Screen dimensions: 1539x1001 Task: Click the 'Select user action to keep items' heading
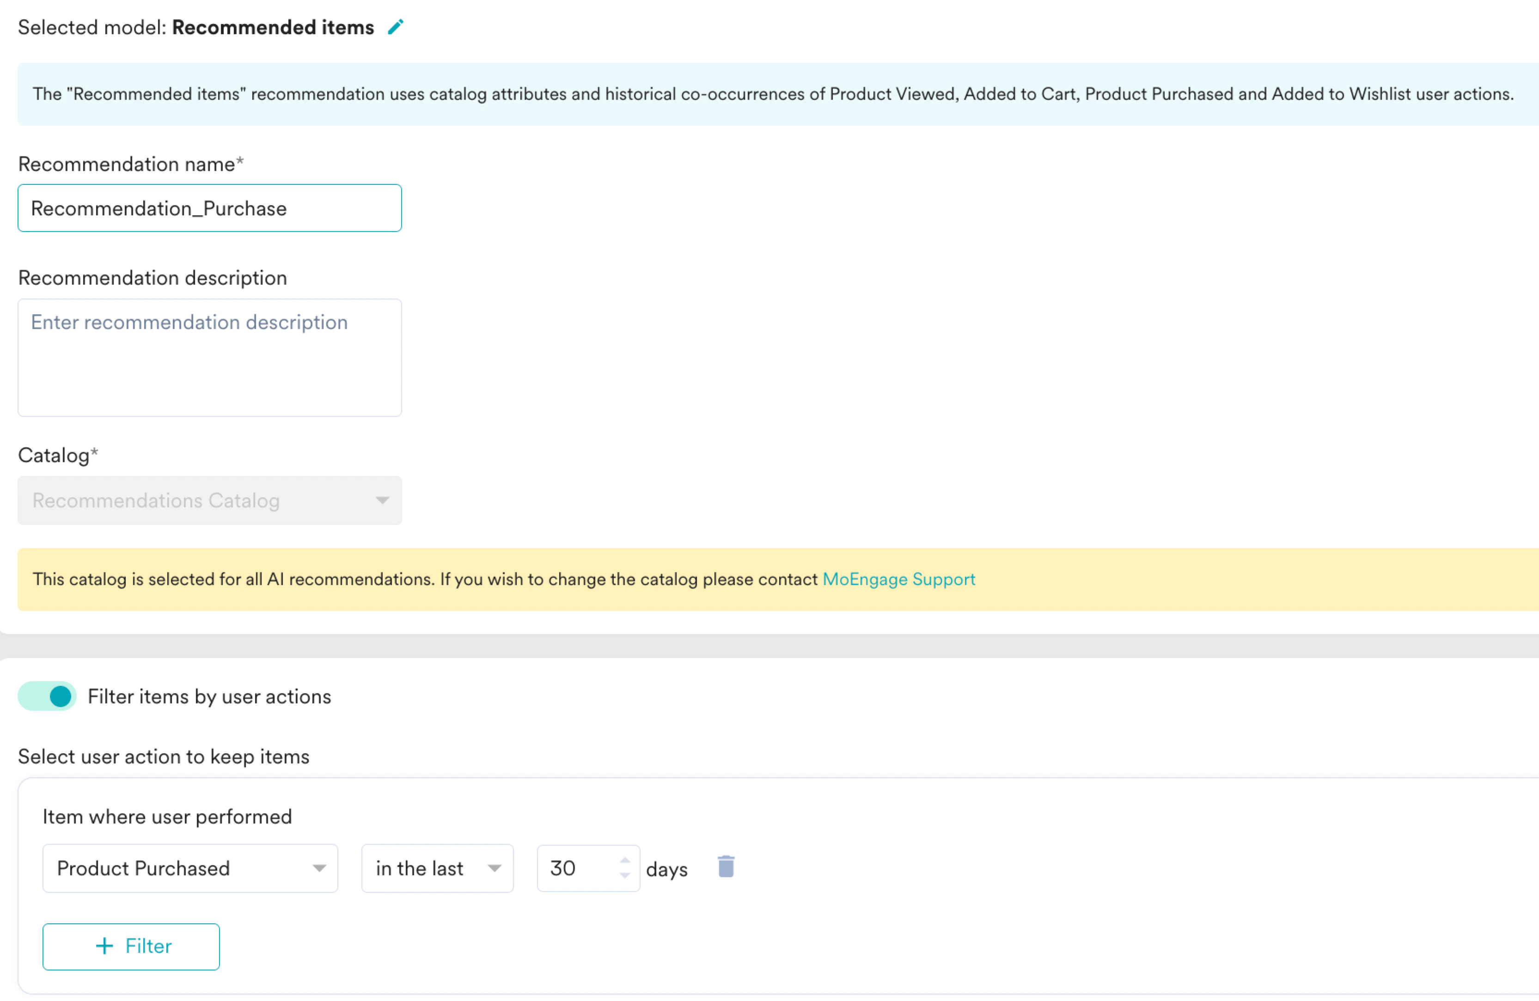coord(164,757)
